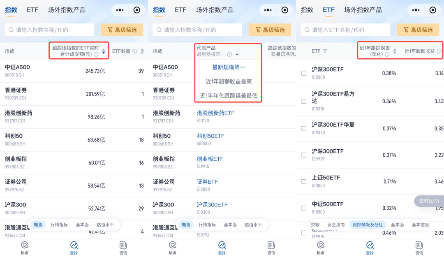Collapse the 代表产品 dropdown triangle

pos(237,54)
